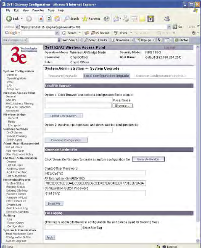Click the Option 2 passphrase input field
Screen dimensions: 201x248
coord(78,130)
